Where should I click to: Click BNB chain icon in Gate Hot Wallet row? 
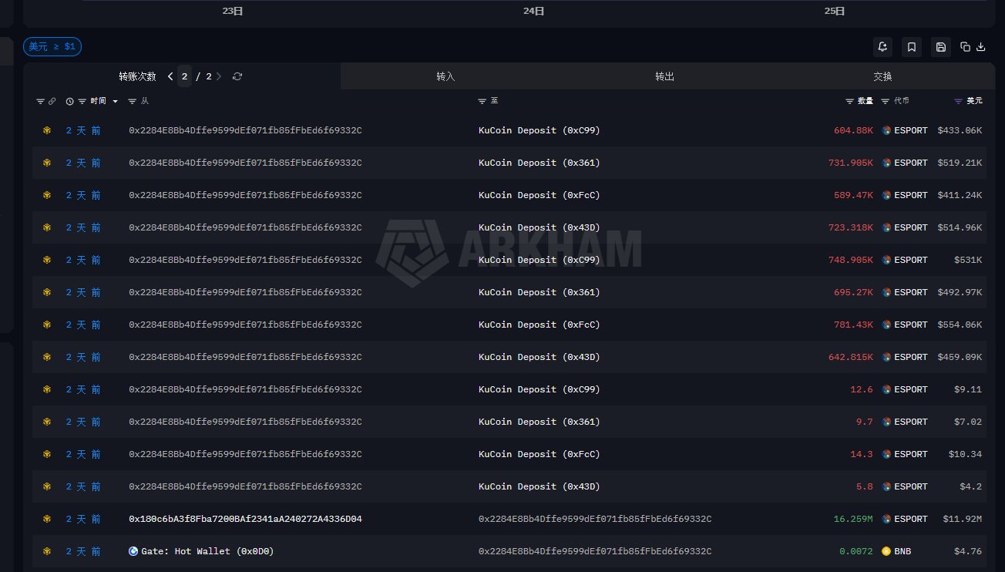(x=46, y=551)
